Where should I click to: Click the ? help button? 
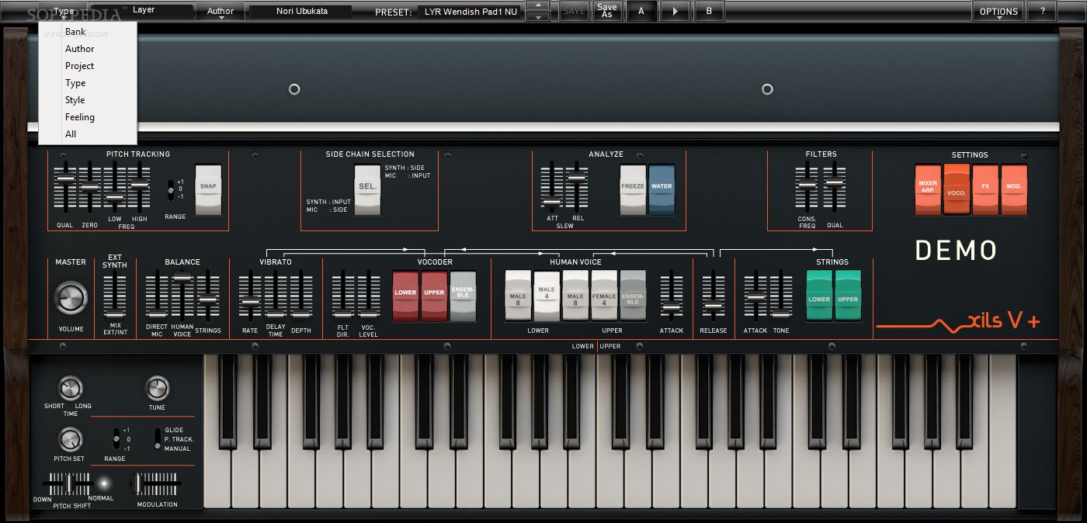tap(1042, 11)
